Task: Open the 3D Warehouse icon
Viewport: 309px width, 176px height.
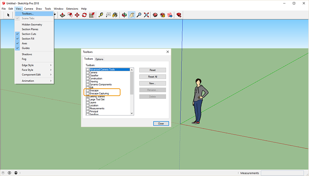Action: coord(155,15)
